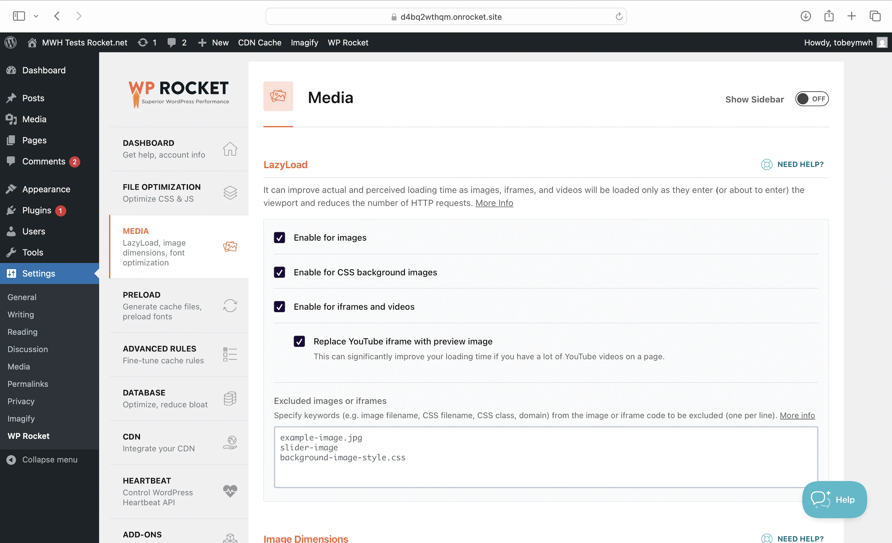
Task: Click the updates icon in admin bar
Action: tap(143, 42)
